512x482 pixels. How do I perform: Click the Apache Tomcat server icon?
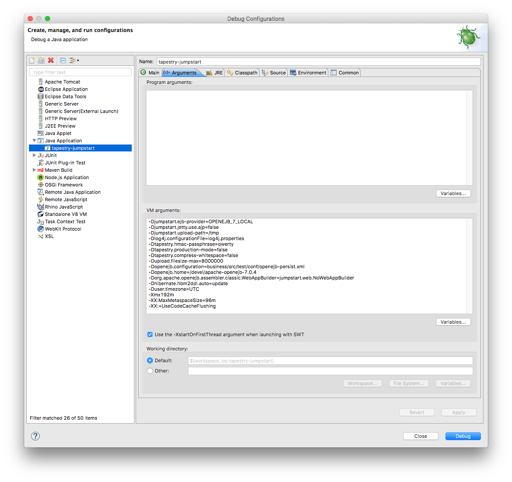41,82
